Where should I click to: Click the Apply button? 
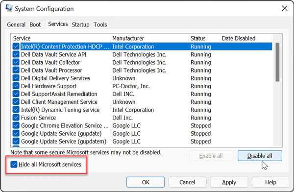click(x=229, y=182)
